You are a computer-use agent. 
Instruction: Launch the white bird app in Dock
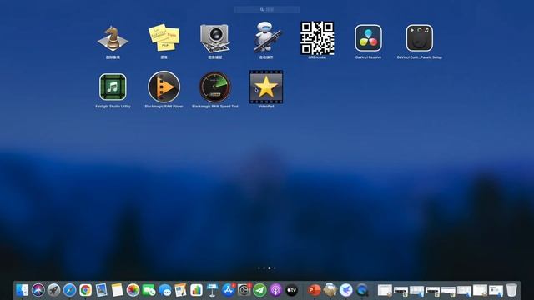point(346,290)
